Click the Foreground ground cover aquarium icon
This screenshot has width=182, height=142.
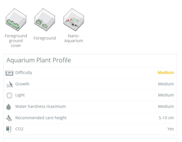click(x=16, y=20)
